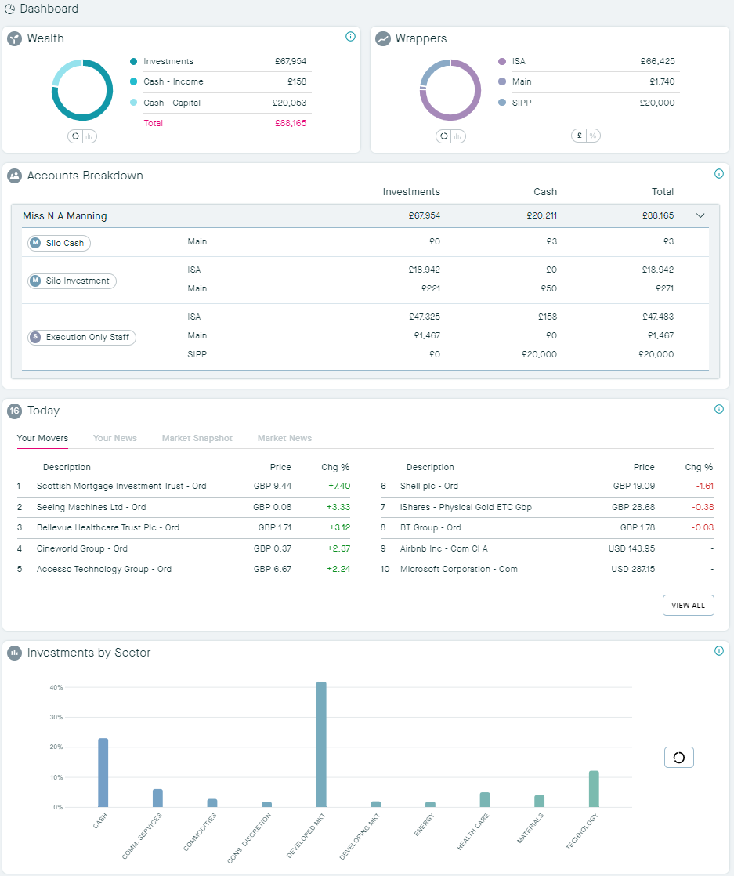Click the Dashboard clock icon in the header

point(11,9)
